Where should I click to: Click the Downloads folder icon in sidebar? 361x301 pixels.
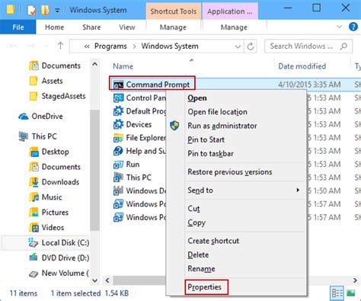click(x=34, y=182)
